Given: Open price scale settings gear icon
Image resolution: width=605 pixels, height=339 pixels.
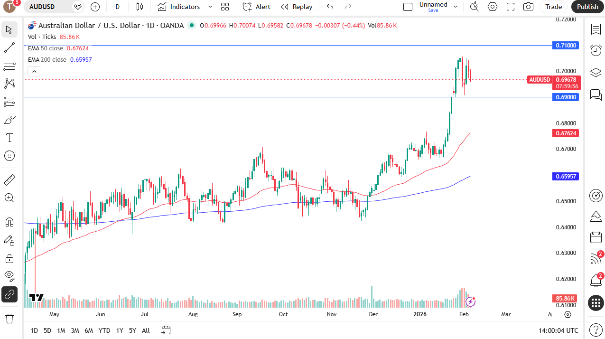Looking at the screenshot, I should click(568, 314).
